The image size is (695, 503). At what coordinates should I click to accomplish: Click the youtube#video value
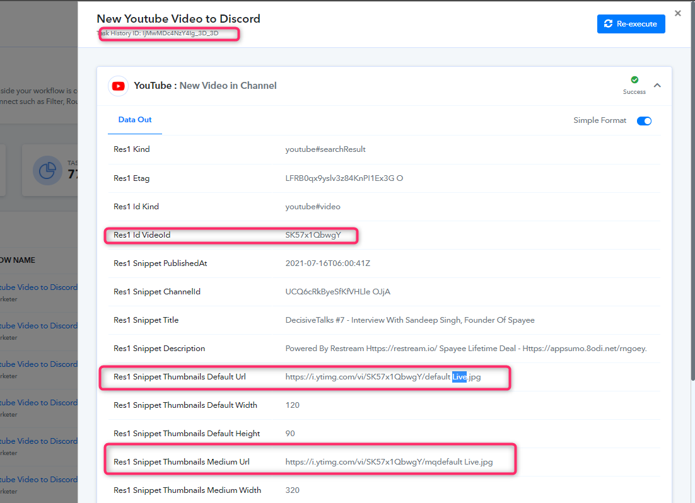point(313,207)
